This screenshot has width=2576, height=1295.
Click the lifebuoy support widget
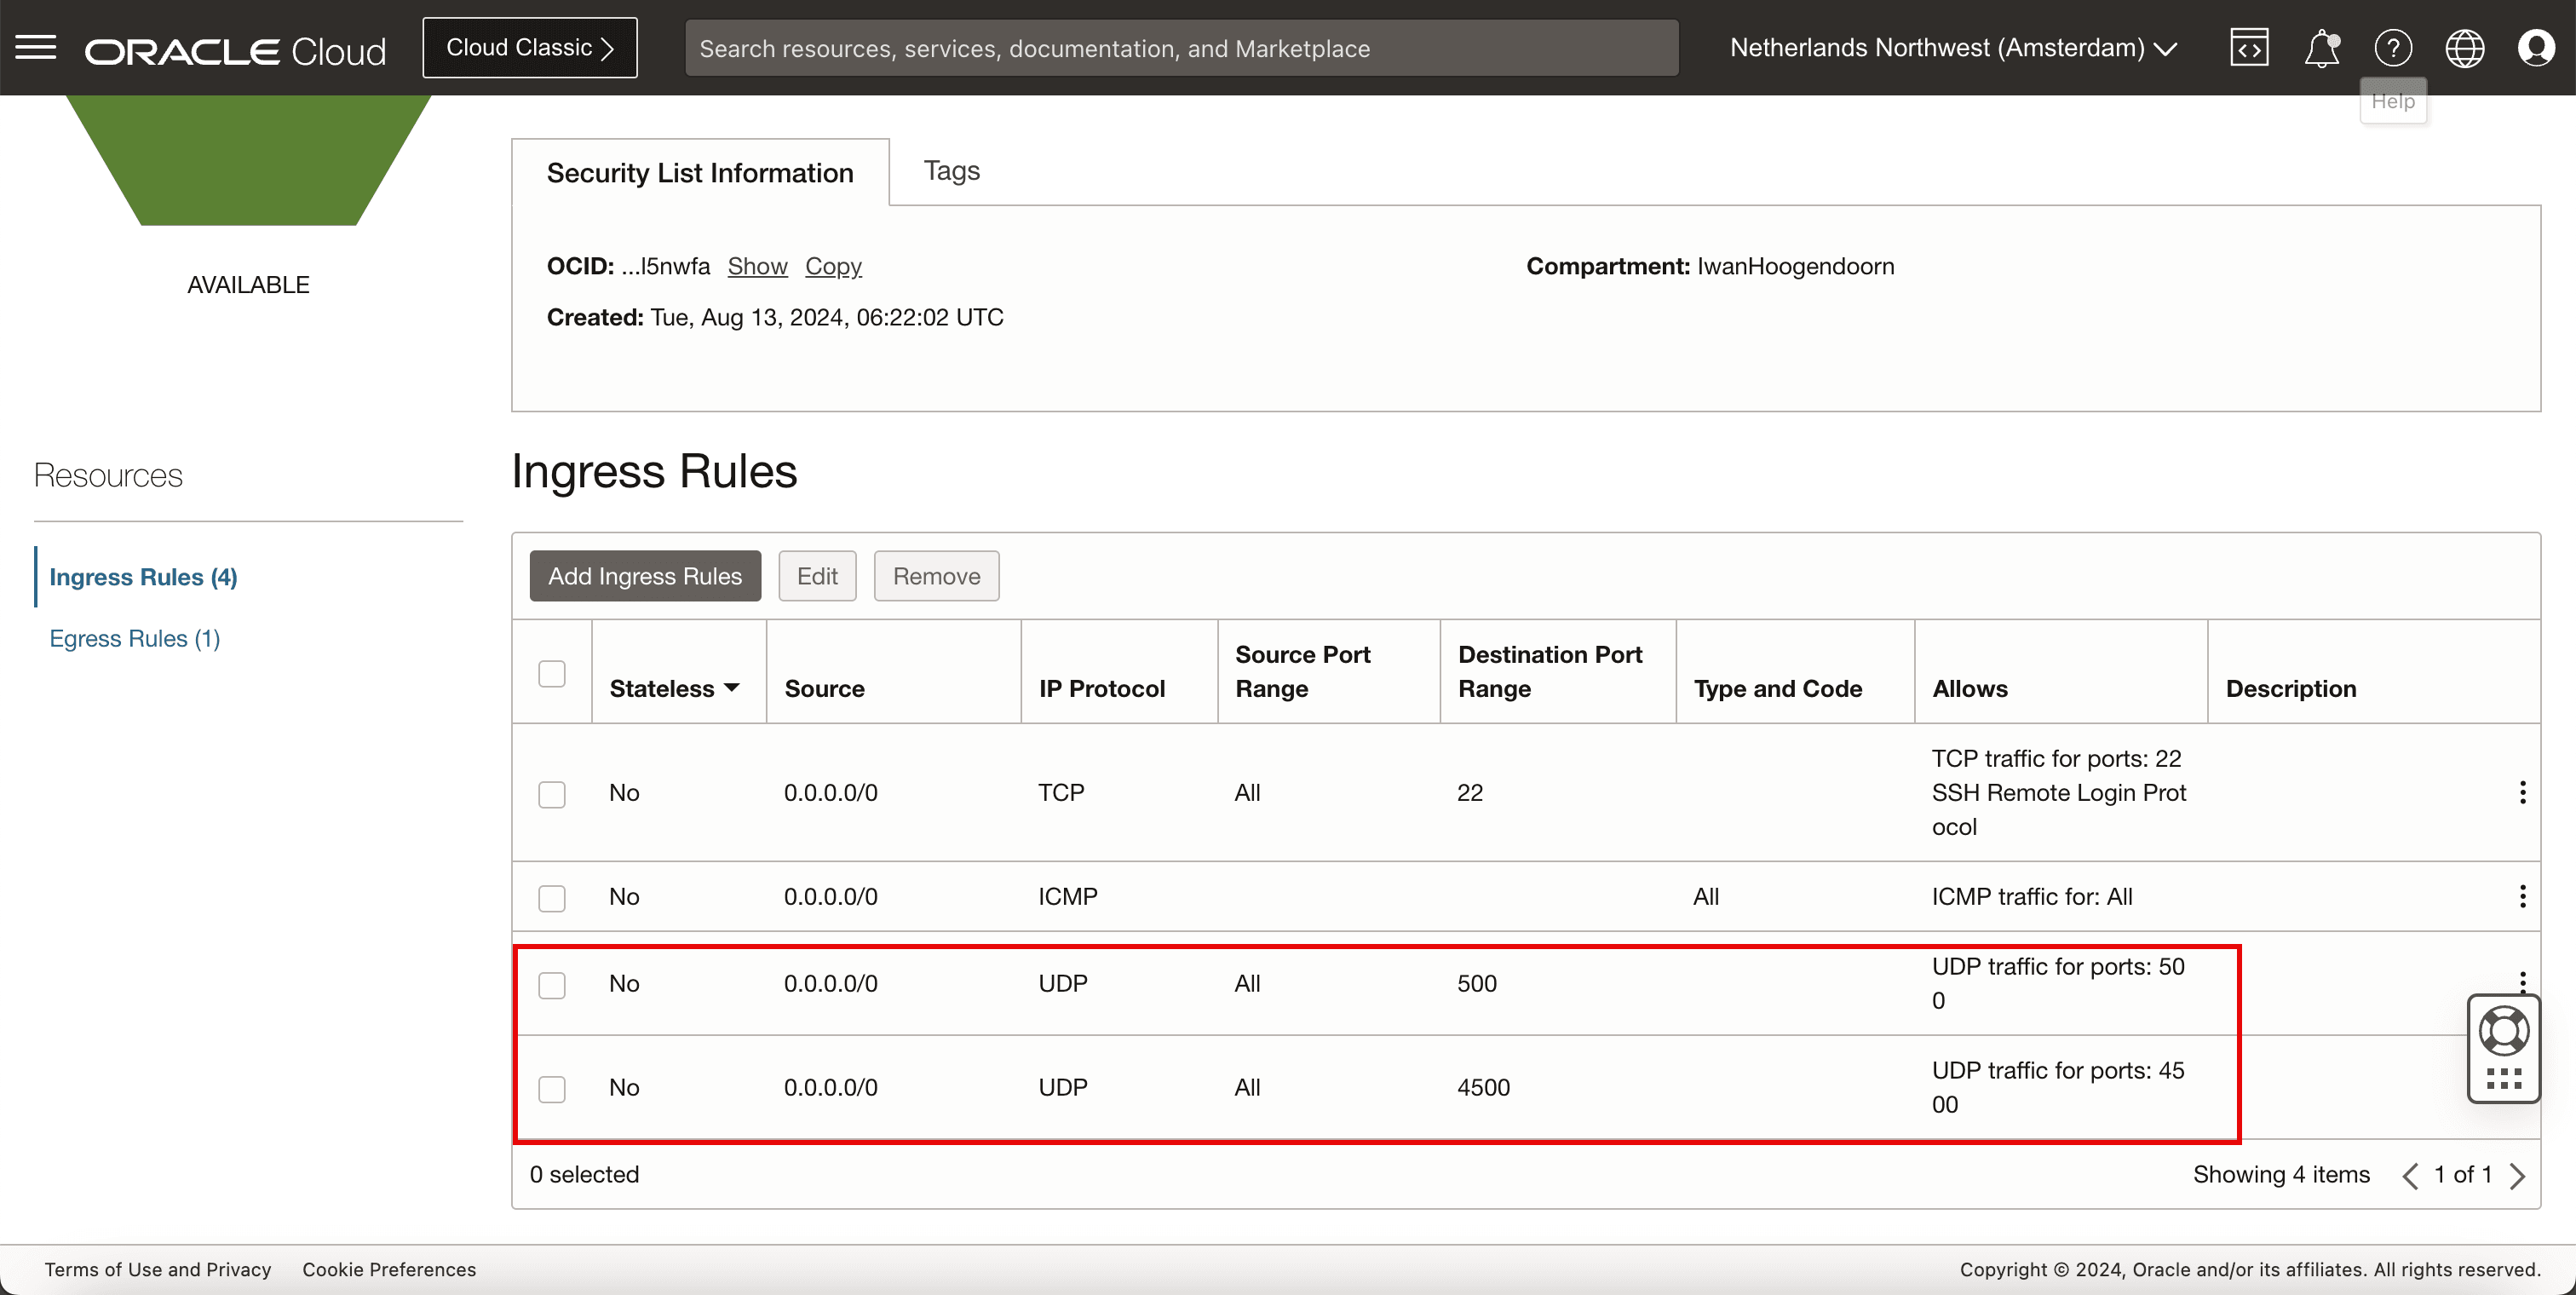[x=2504, y=1031]
